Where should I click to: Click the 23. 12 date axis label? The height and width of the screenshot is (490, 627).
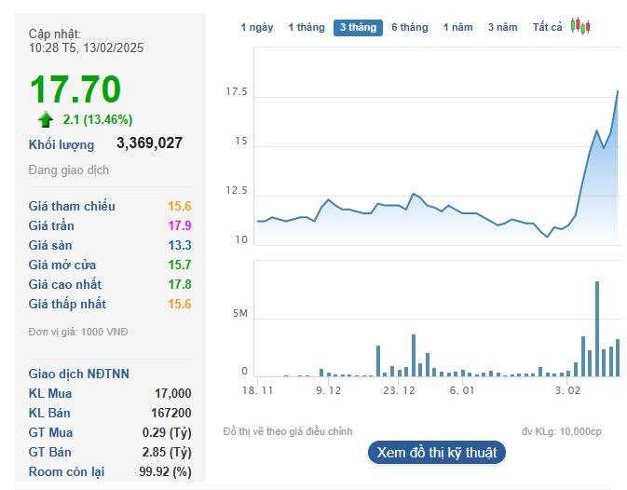coord(398,391)
